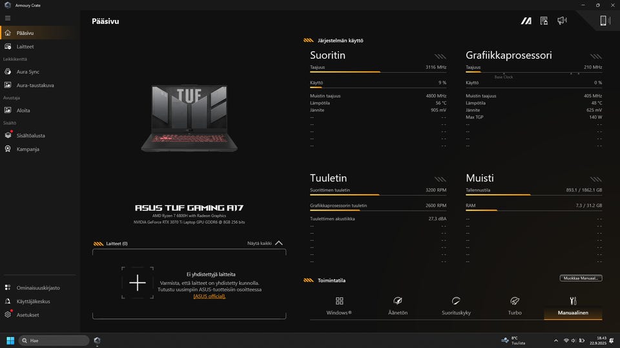Image resolution: width=620 pixels, height=348 pixels.
Task: Click the battery tray icon
Action: (x=582, y=340)
